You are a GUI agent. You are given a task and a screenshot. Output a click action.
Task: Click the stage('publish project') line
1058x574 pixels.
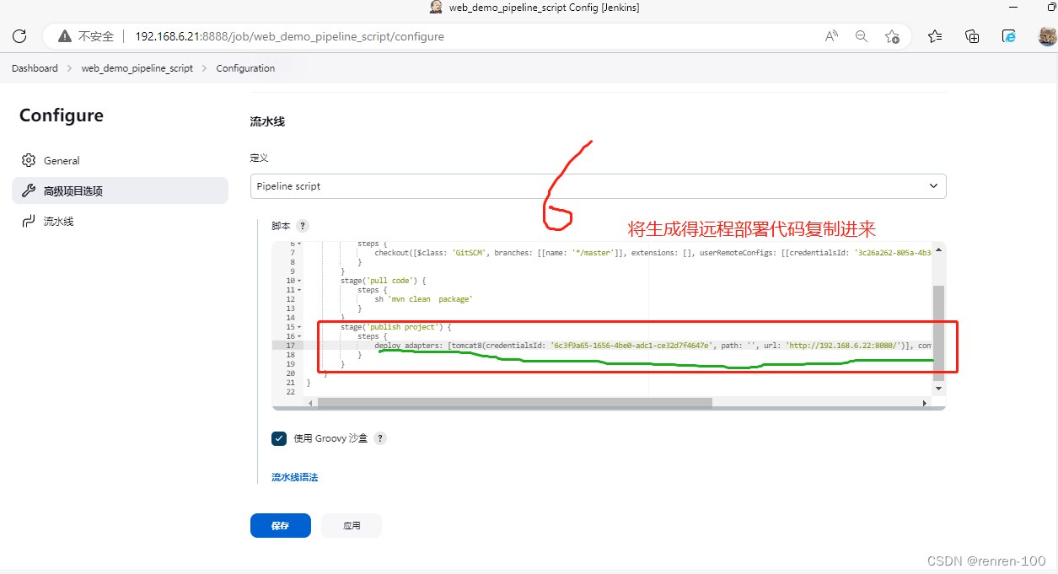[396, 326]
